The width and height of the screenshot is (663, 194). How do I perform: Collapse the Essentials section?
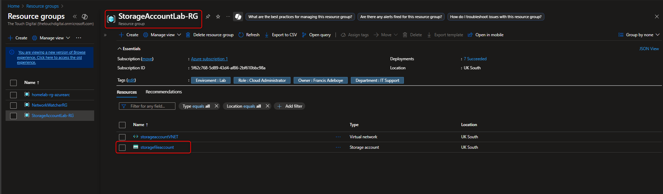[129, 49]
